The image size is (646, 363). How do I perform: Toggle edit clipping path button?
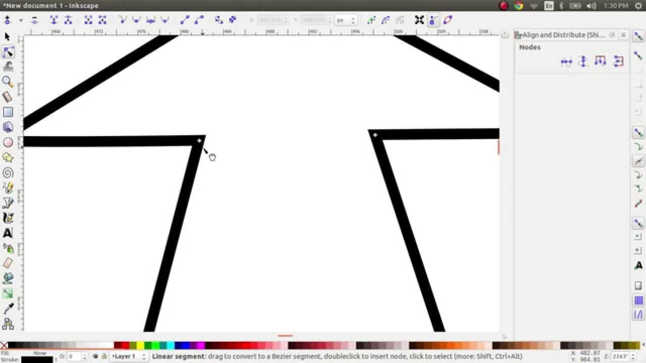click(372, 20)
